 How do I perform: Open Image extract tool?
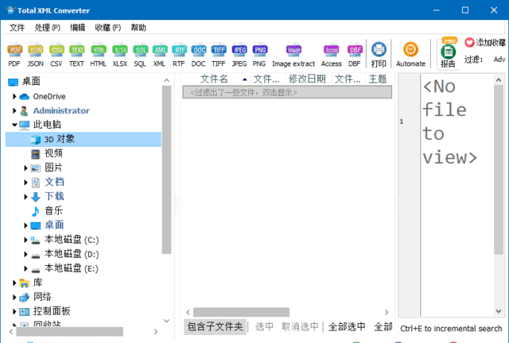[x=293, y=54]
